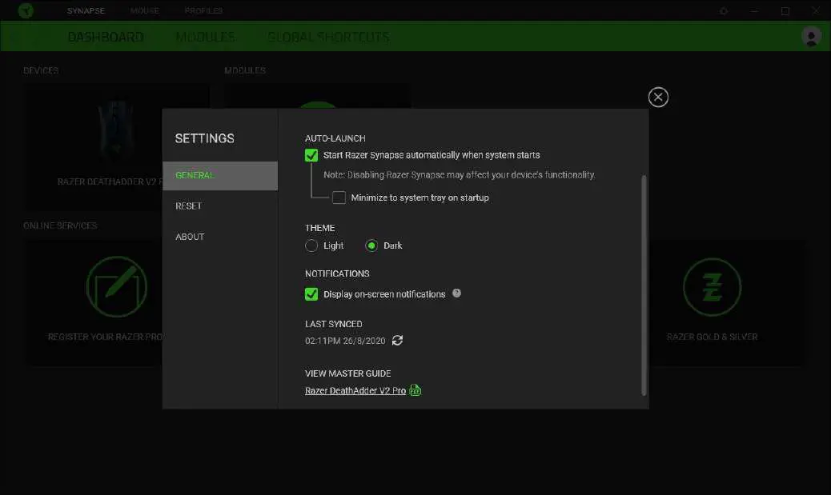Select the Dark theme
Image resolution: width=831 pixels, height=495 pixels.
click(x=369, y=246)
